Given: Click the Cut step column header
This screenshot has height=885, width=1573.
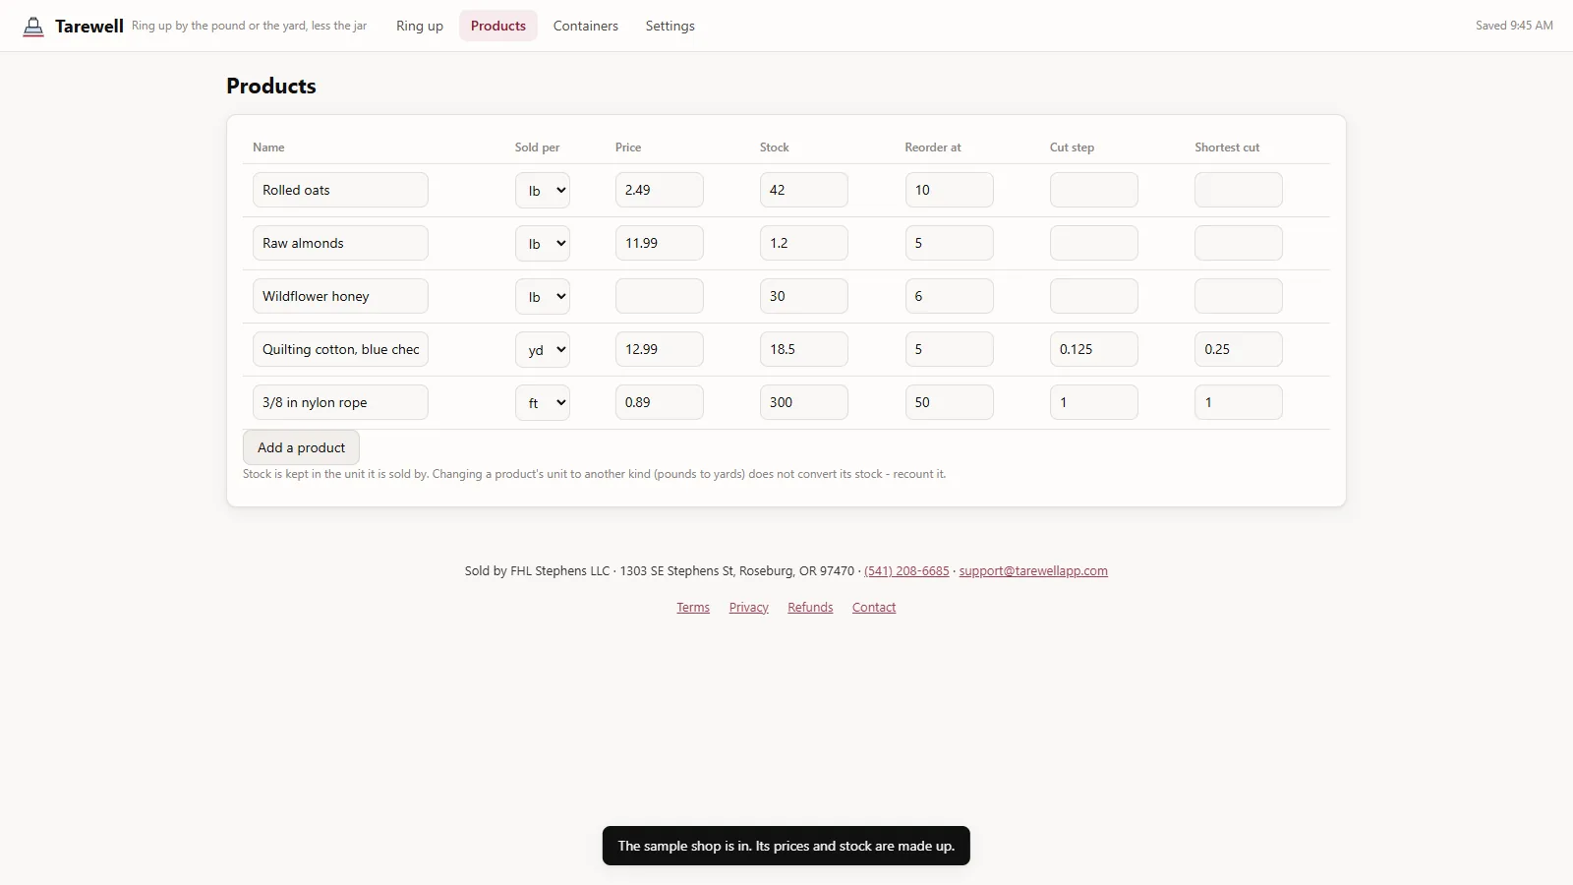Looking at the screenshot, I should click(1072, 147).
